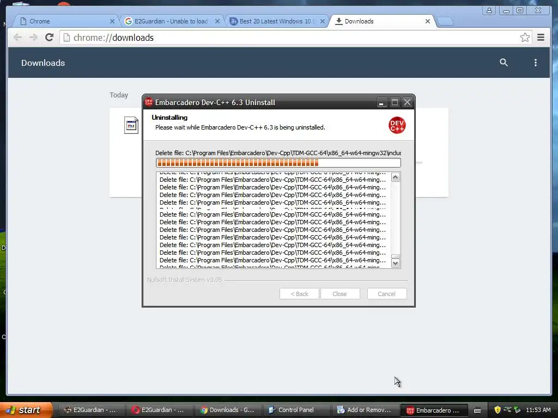This screenshot has height=418, width=558.
Task: Bookmark this page with the star icon
Action: point(525,38)
